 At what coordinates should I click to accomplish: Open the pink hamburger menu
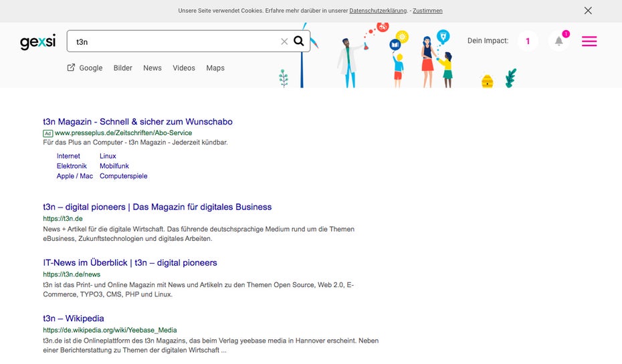pyautogui.click(x=589, y=41)
